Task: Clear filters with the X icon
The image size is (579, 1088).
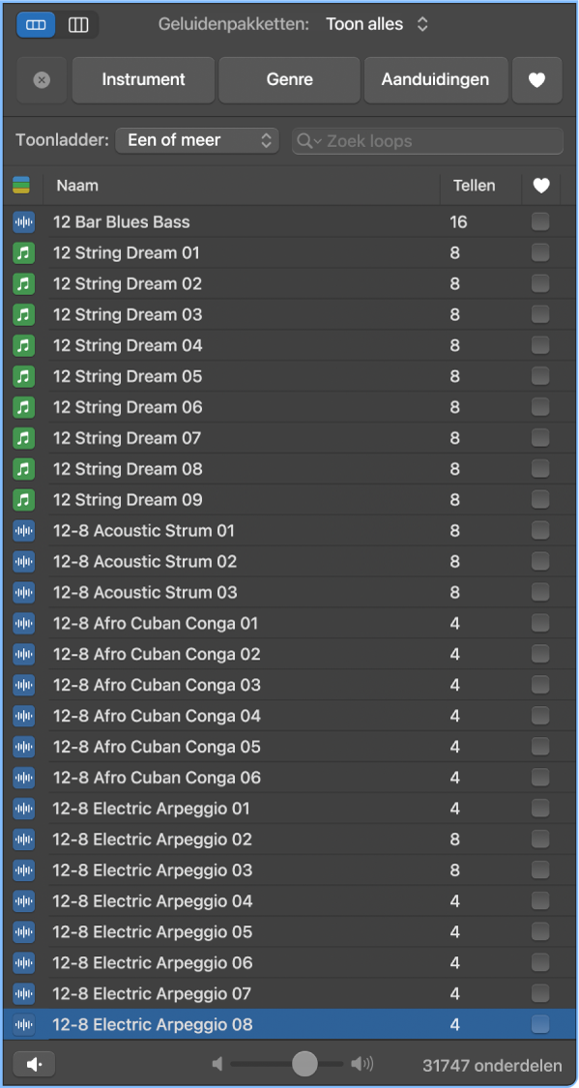Action: click(42, 80)
